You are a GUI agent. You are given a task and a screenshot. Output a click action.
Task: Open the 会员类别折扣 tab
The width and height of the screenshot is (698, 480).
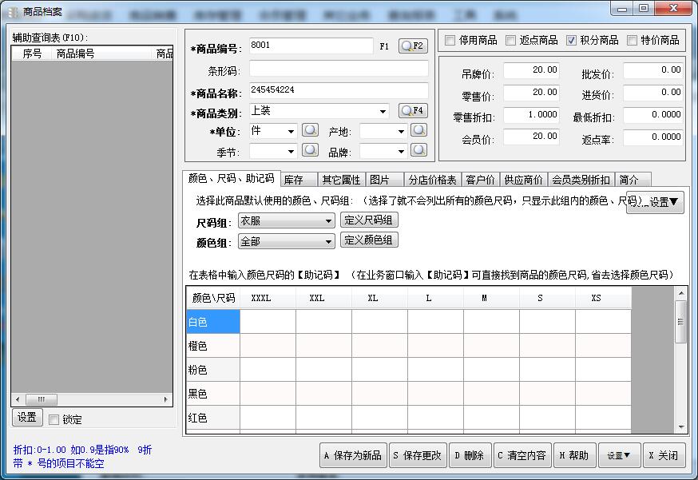click(x=581, y=180)
